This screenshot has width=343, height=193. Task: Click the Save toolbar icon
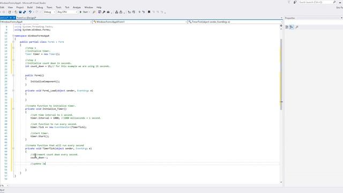click(20, 12)
